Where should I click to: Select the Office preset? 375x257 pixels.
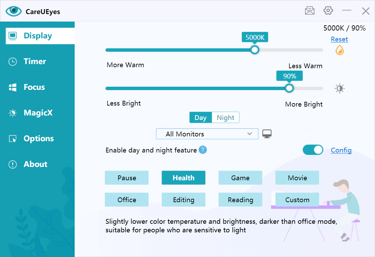pos(127,199)
